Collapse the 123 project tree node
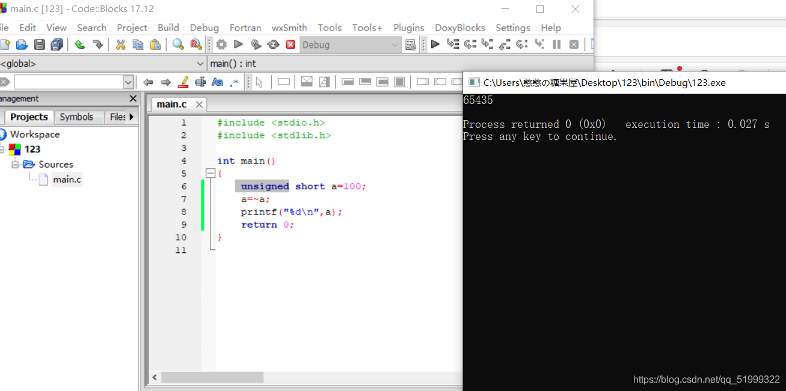The height and width of the screenshot is (391, 786). coord(2,149)
